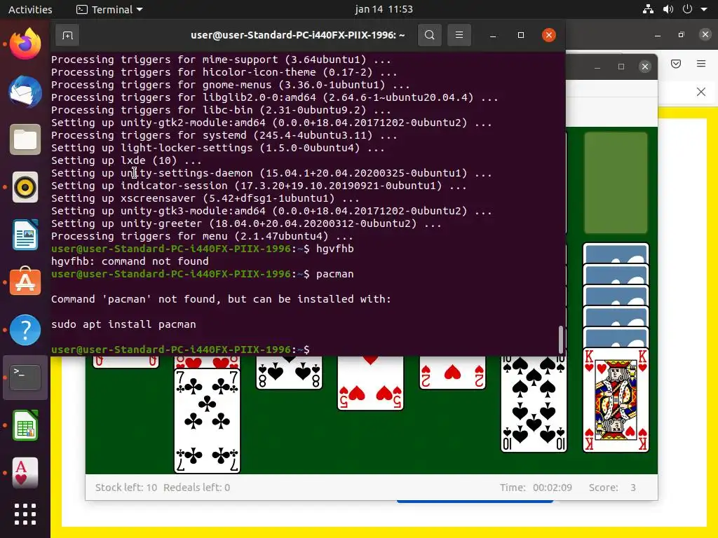Select the Terminal icon in dock
Image resolution: width=718 pixels, height=538 pixels.
[25, 378]
